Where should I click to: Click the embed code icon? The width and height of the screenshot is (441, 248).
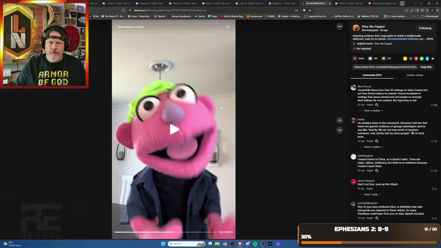[x=411, y=59]
